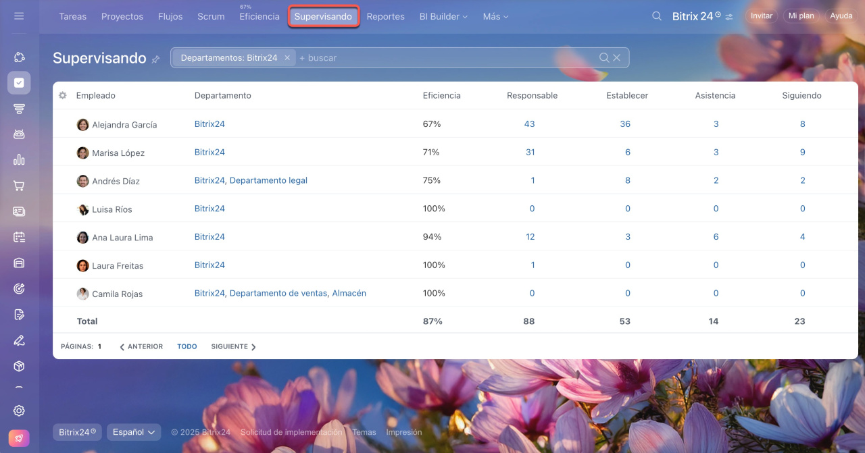Click the funnel-shaped icon in left sidebar
The height and width of the screenshot is (453, 865).
coord(19,109)
